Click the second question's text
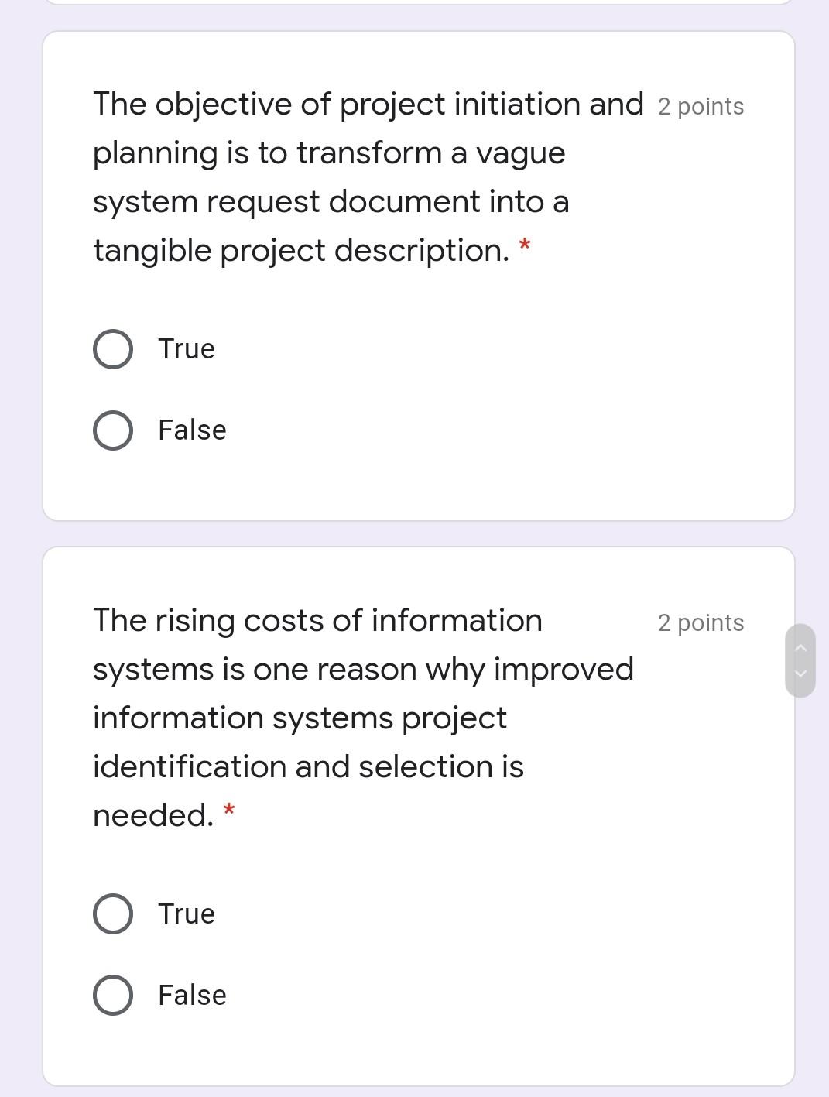 (325, 717)
